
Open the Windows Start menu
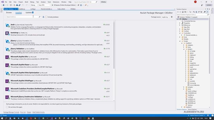pos(2,118)
